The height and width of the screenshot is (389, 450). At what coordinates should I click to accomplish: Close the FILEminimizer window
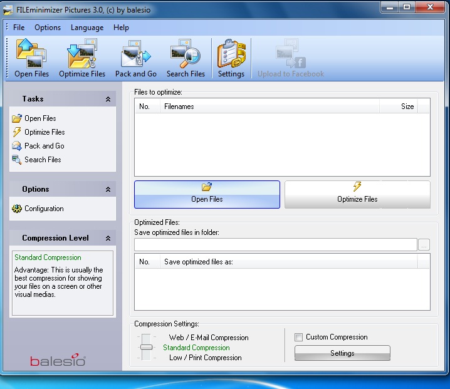[x=430, y=8]
